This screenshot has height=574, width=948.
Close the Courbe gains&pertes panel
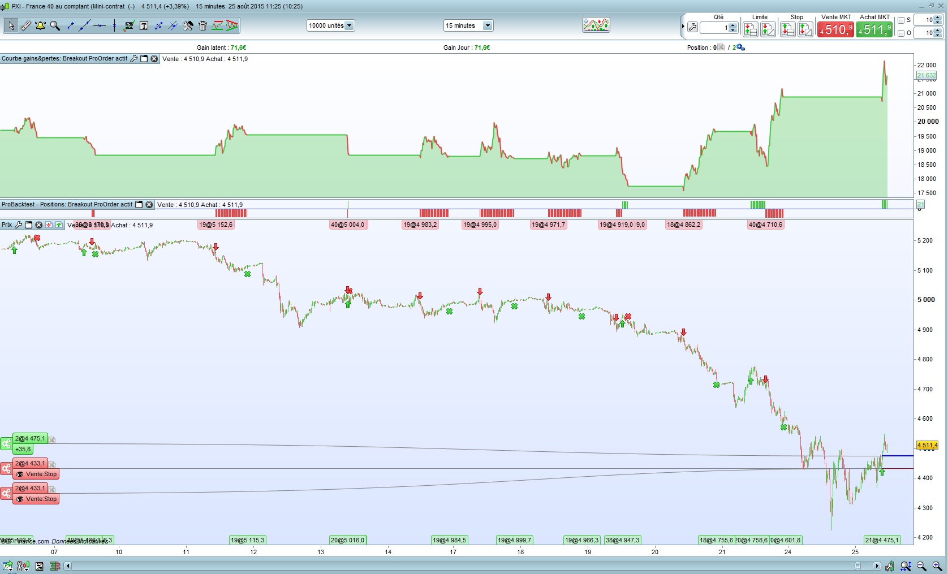tap(154, 59)
